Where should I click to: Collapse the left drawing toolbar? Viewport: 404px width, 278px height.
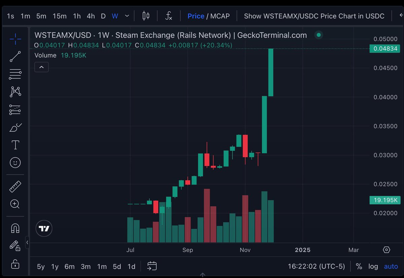pos(27,242)
